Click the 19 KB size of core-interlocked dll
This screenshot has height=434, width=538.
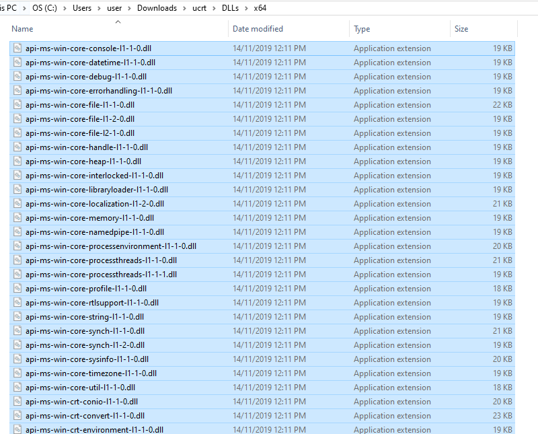502,176
